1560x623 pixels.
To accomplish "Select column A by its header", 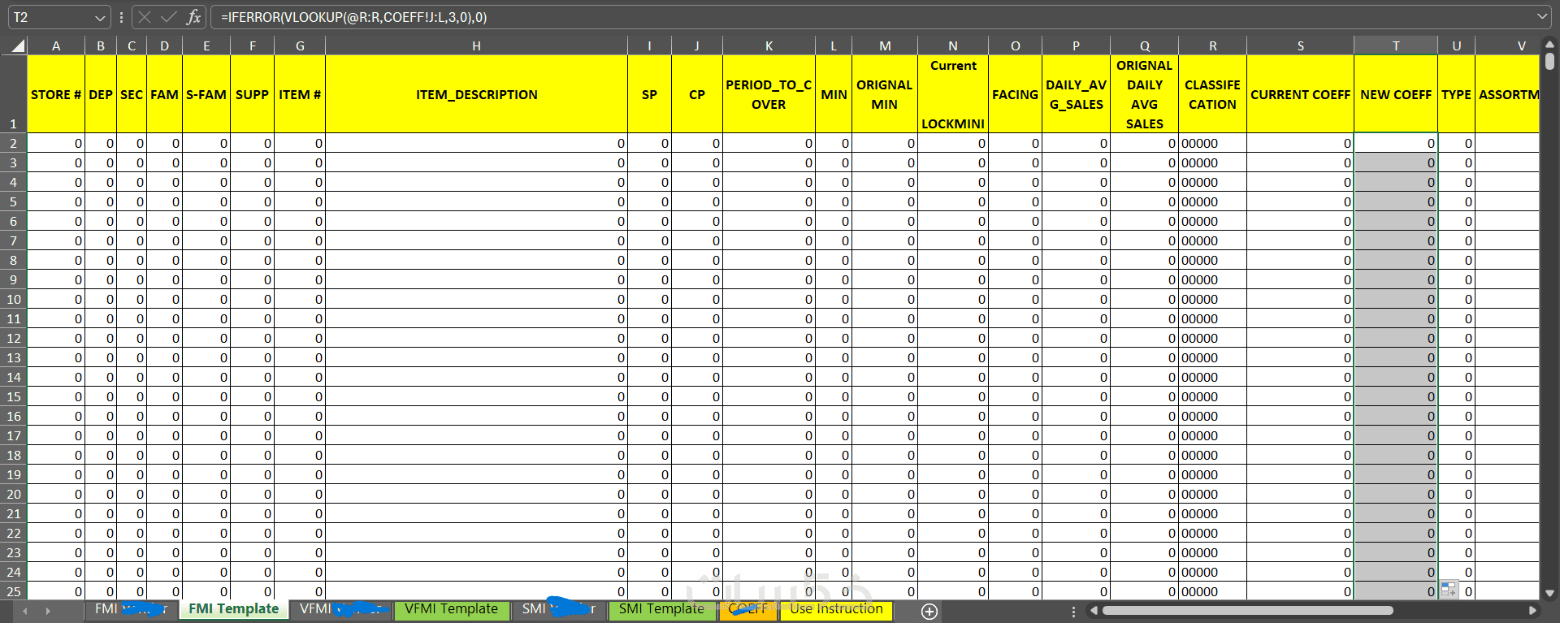I will (x=56, y=46).
